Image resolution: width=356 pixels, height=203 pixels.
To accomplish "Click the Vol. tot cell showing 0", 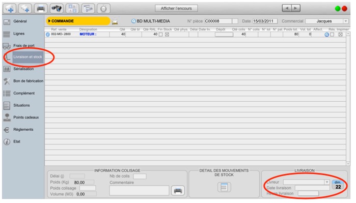I will tap(305, 35).
